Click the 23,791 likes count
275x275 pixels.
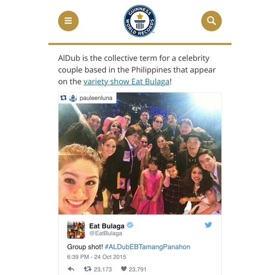[138, 269]
